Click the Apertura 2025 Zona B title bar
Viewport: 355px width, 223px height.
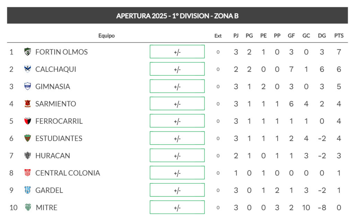click(177, 16)
